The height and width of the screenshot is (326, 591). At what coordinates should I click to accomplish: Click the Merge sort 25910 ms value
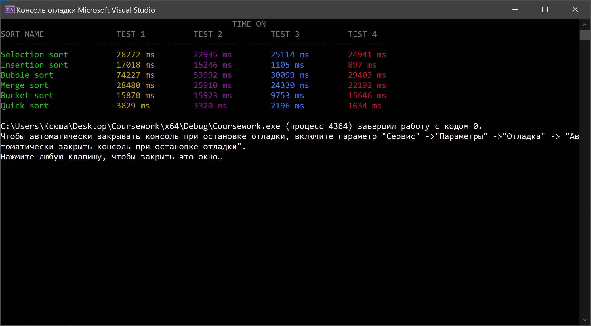213,85
